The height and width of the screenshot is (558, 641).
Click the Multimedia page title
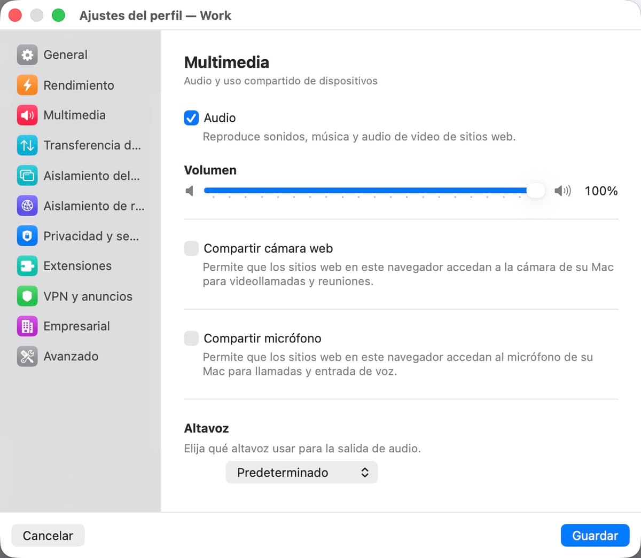click(226, 62)
